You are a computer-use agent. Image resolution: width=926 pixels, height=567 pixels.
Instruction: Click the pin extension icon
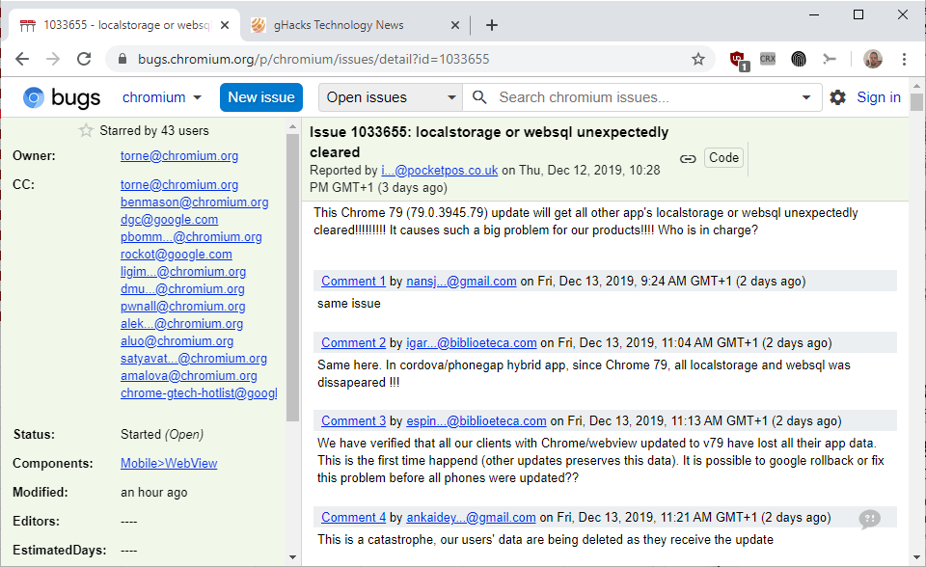click(830, 59)
